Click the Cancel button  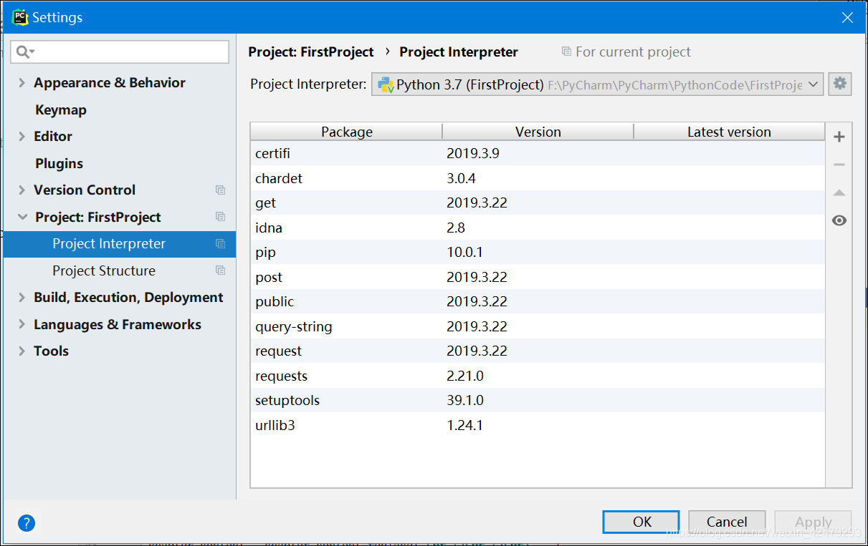(x=727, y=522)
